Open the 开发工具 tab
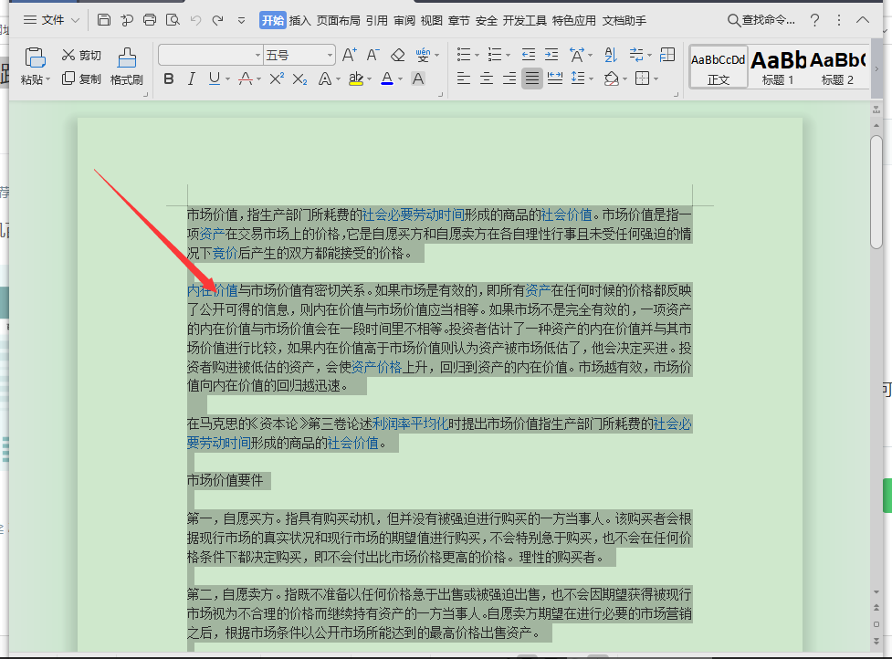Viewport: 892px width, 659px height. pyautogui.click(x=524, y=20)
